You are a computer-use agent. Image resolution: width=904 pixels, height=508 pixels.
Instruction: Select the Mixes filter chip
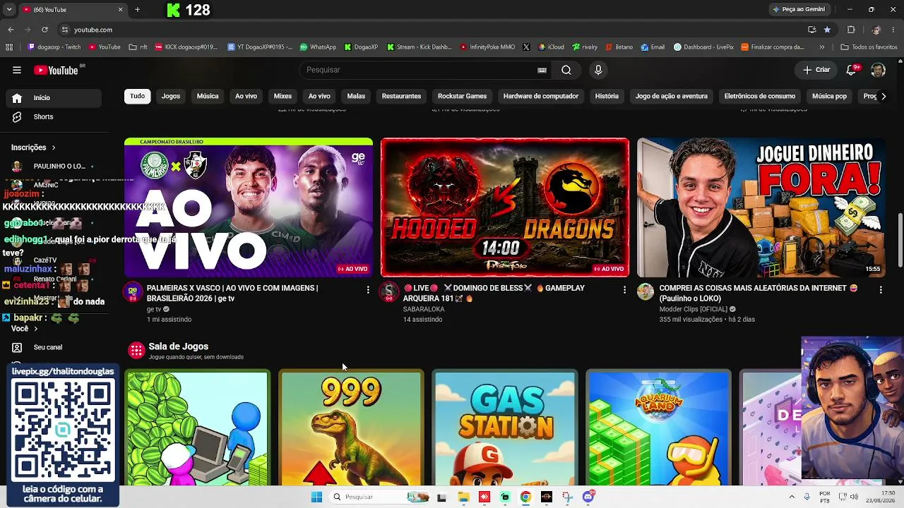point(282,96)
